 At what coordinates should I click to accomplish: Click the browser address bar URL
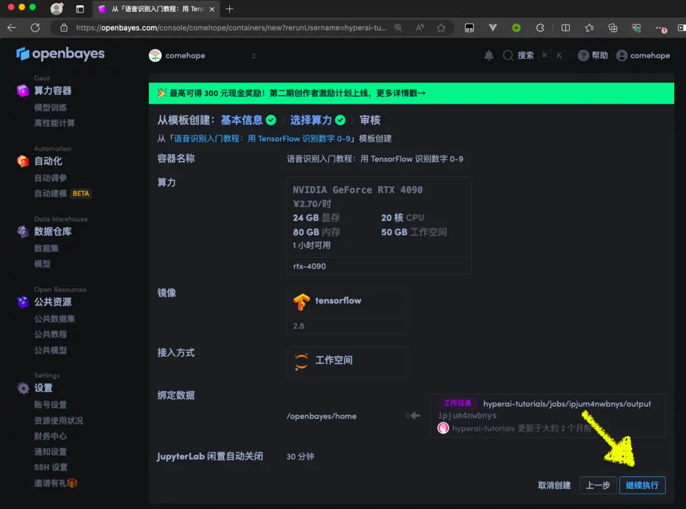(x=231, y=27)
